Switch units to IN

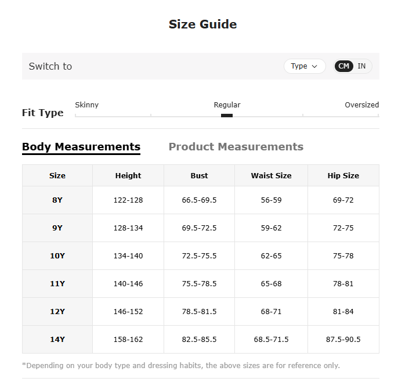[x=361, y=66]
